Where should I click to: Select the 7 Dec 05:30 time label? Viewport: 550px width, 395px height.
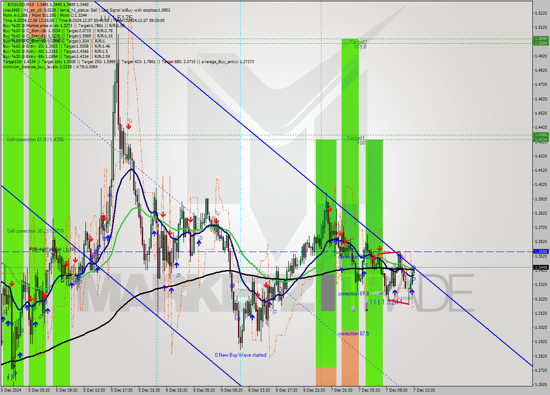[x=369, y=390]
